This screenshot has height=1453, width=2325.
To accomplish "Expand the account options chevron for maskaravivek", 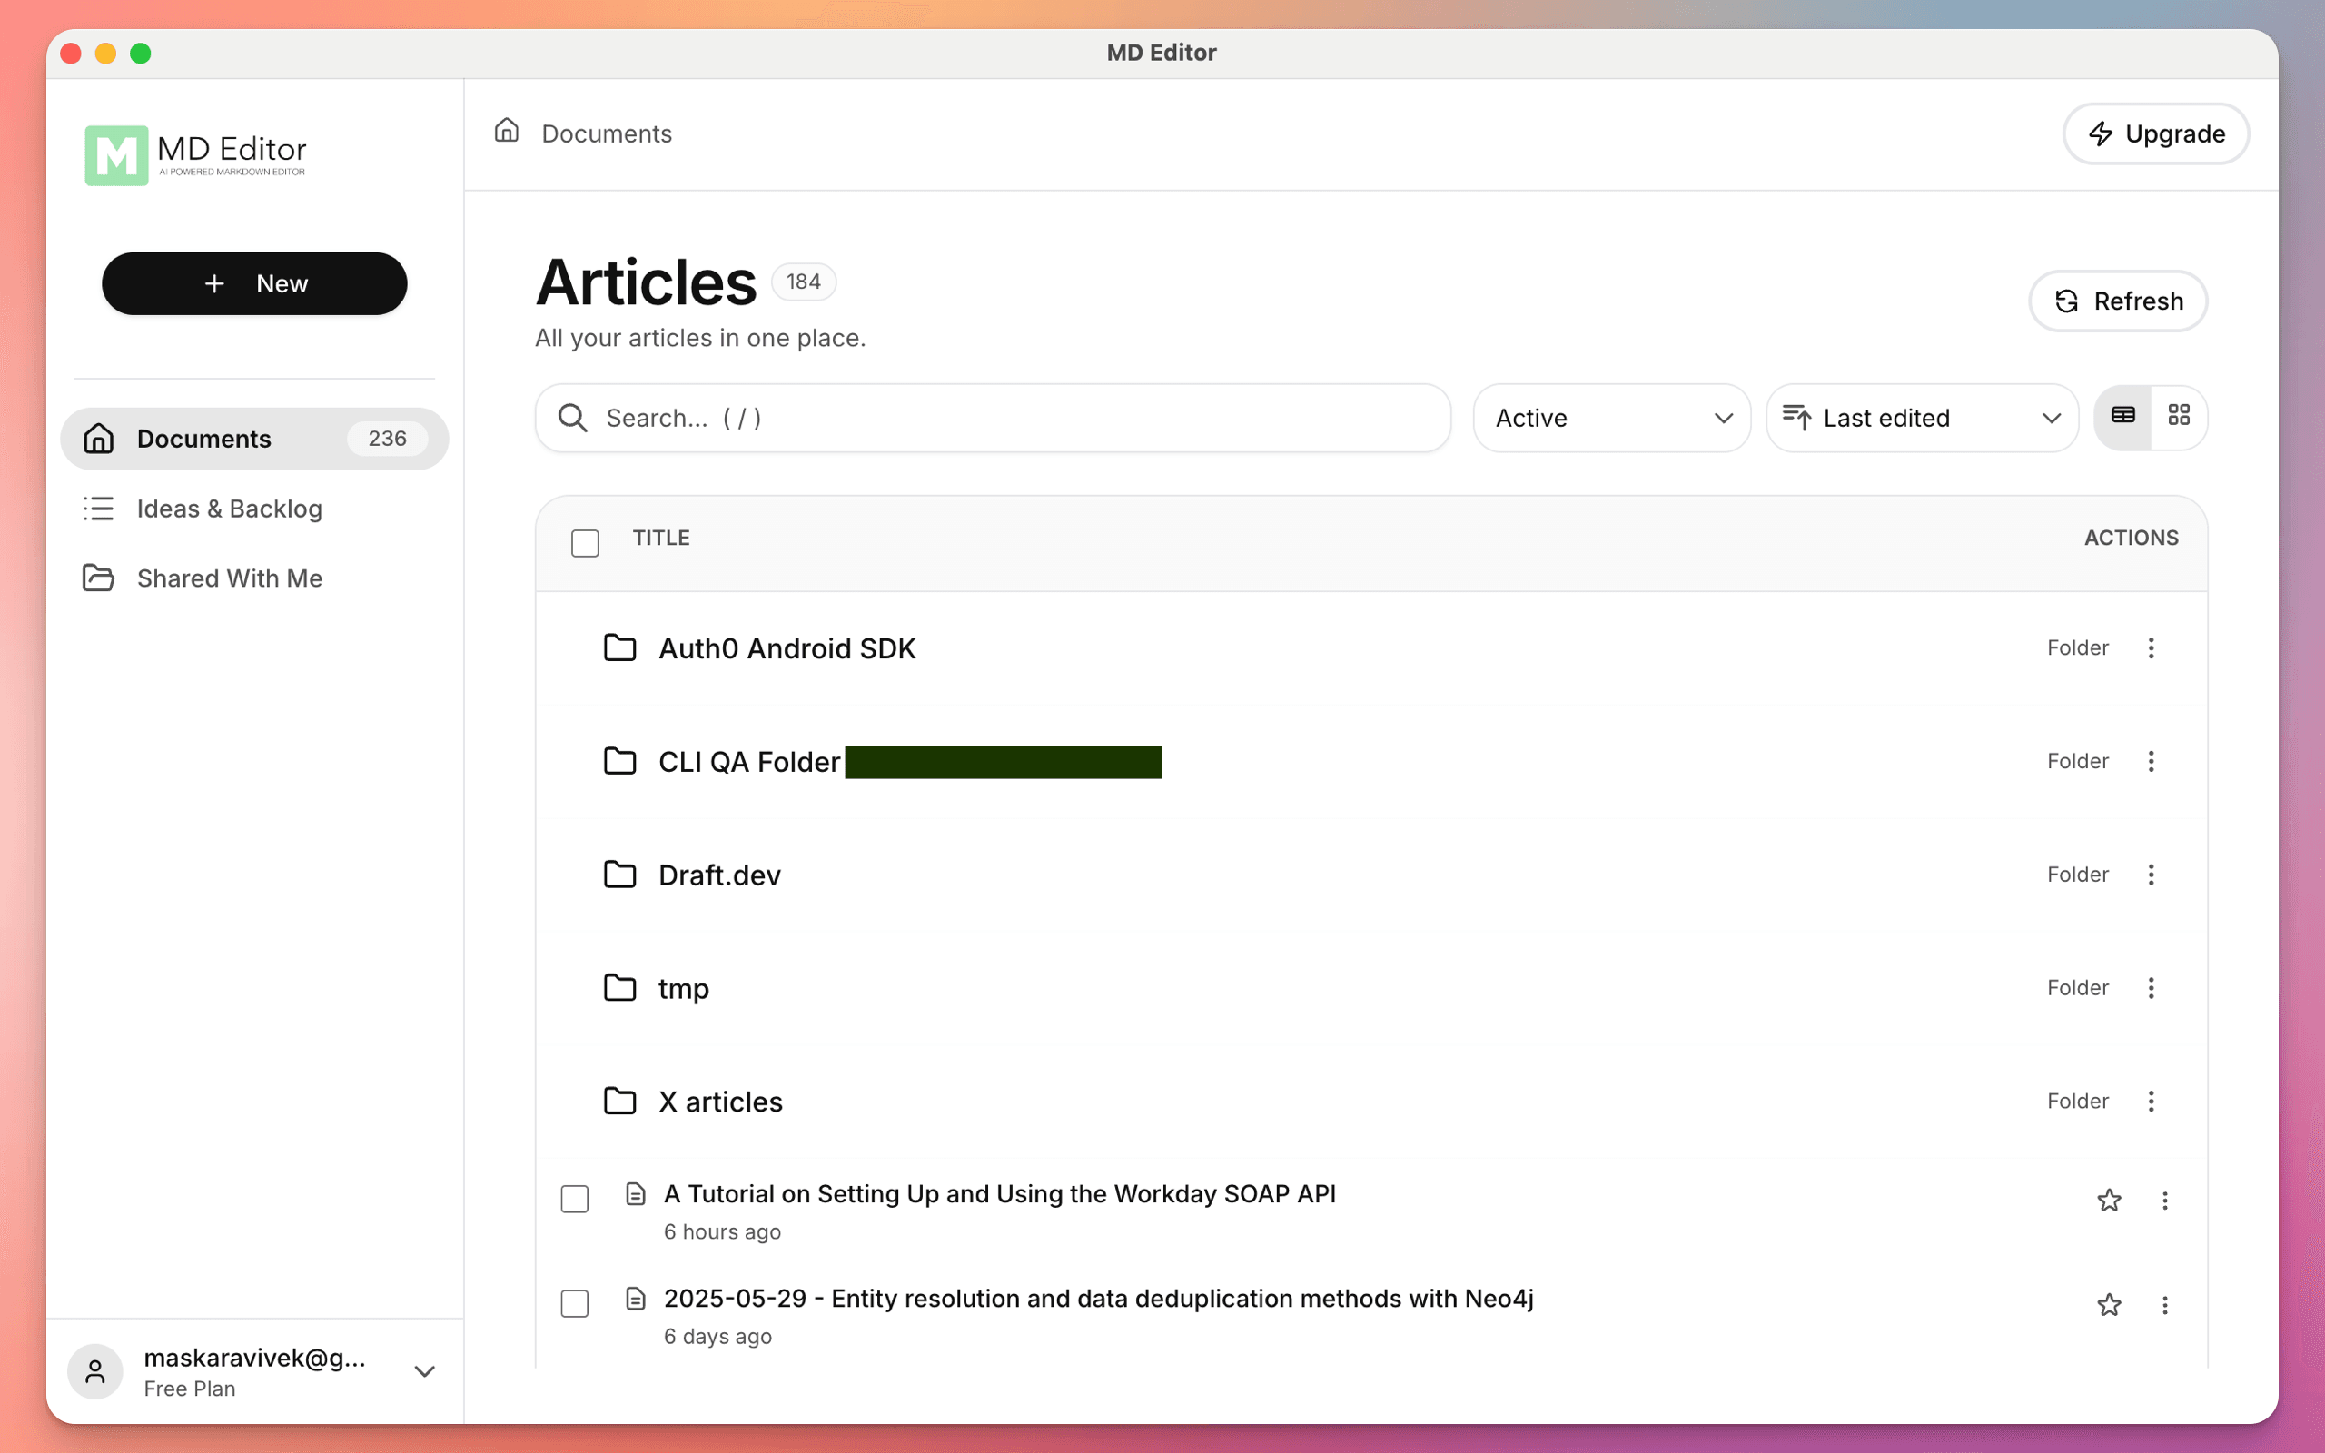I will 424,1371.
